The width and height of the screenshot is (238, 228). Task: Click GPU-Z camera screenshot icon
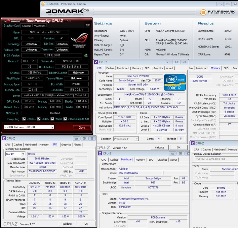88,25
